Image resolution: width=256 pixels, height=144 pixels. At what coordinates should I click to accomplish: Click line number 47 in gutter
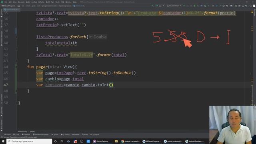click(x=6, y=85)
